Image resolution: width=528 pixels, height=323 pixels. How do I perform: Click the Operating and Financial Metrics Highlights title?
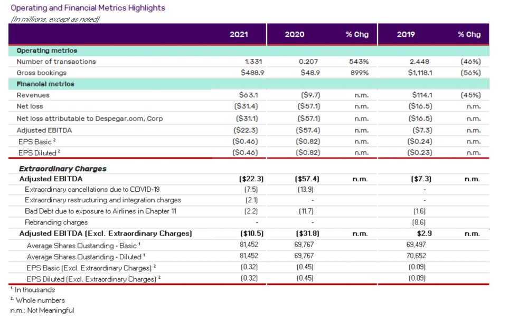[x=88, y=8]
